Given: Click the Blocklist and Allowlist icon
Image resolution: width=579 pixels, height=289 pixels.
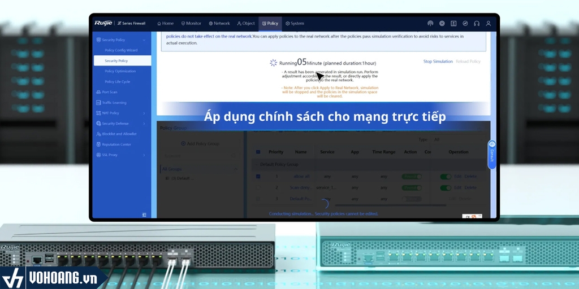Looking at the screenshot, I should click(98, 134).
